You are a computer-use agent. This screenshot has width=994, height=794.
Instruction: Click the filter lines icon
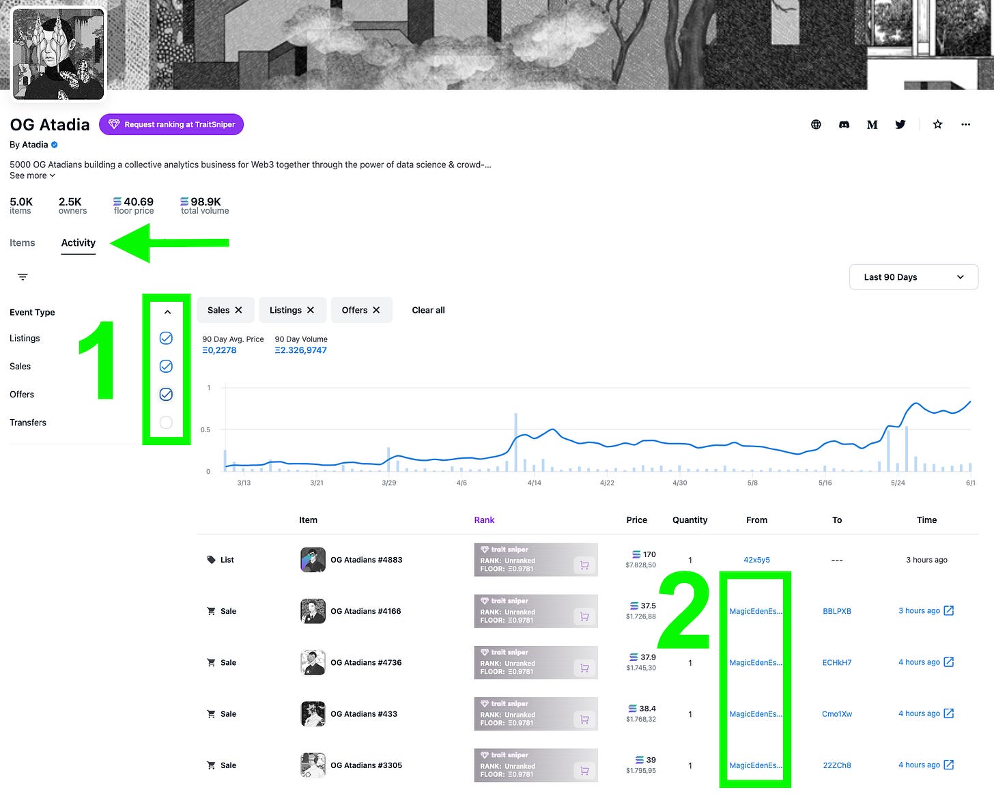(23, 277)
